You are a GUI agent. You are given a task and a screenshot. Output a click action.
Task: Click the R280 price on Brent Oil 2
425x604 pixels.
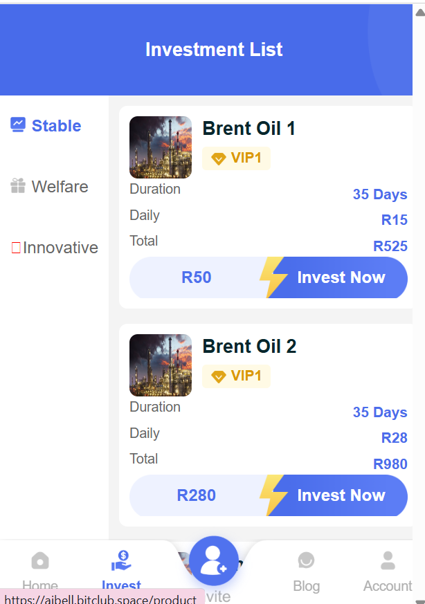[x=197, y=495]
